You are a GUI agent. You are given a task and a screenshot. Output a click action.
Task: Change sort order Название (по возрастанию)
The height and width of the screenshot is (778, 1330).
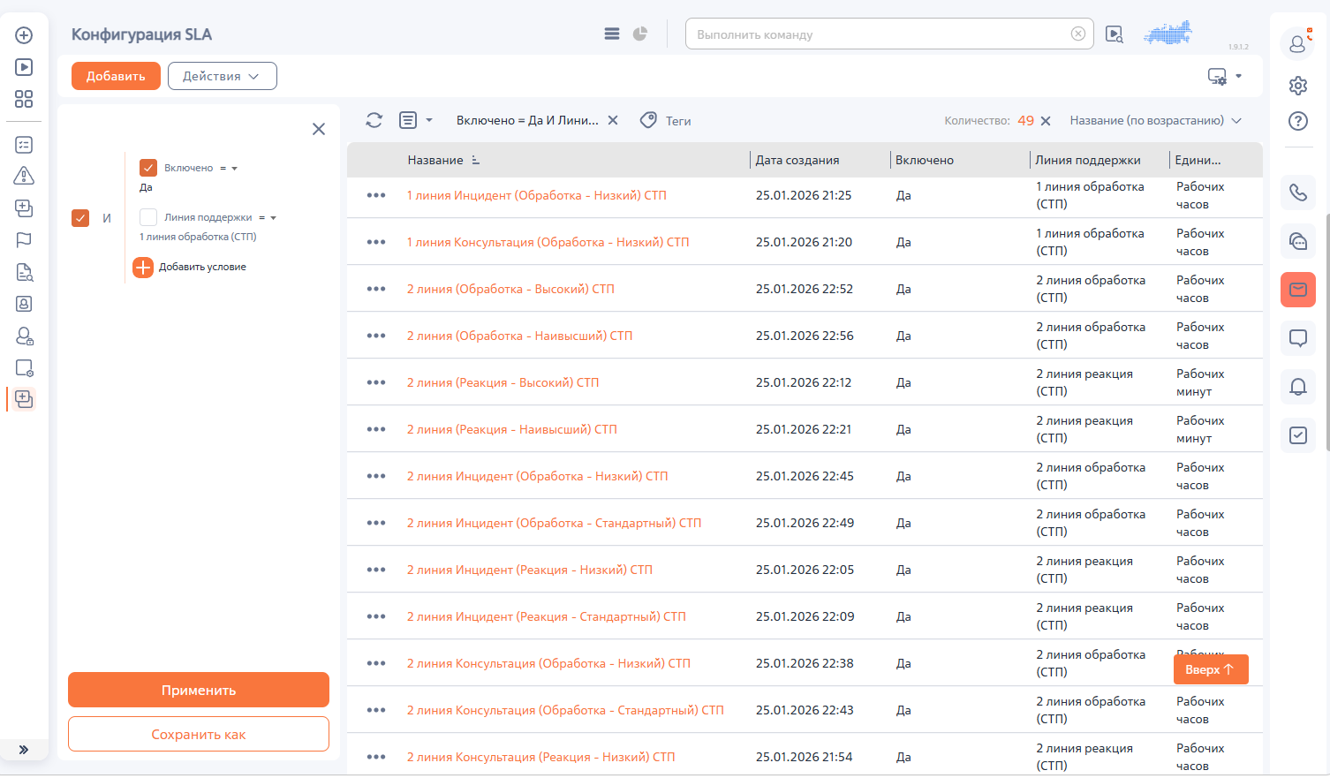tap(1156, 120)
